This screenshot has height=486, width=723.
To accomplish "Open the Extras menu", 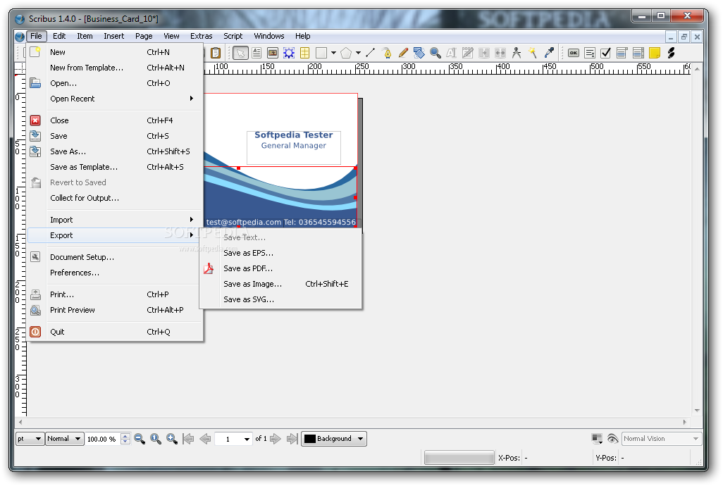I will pyautogui.click(x=201, y=36).
